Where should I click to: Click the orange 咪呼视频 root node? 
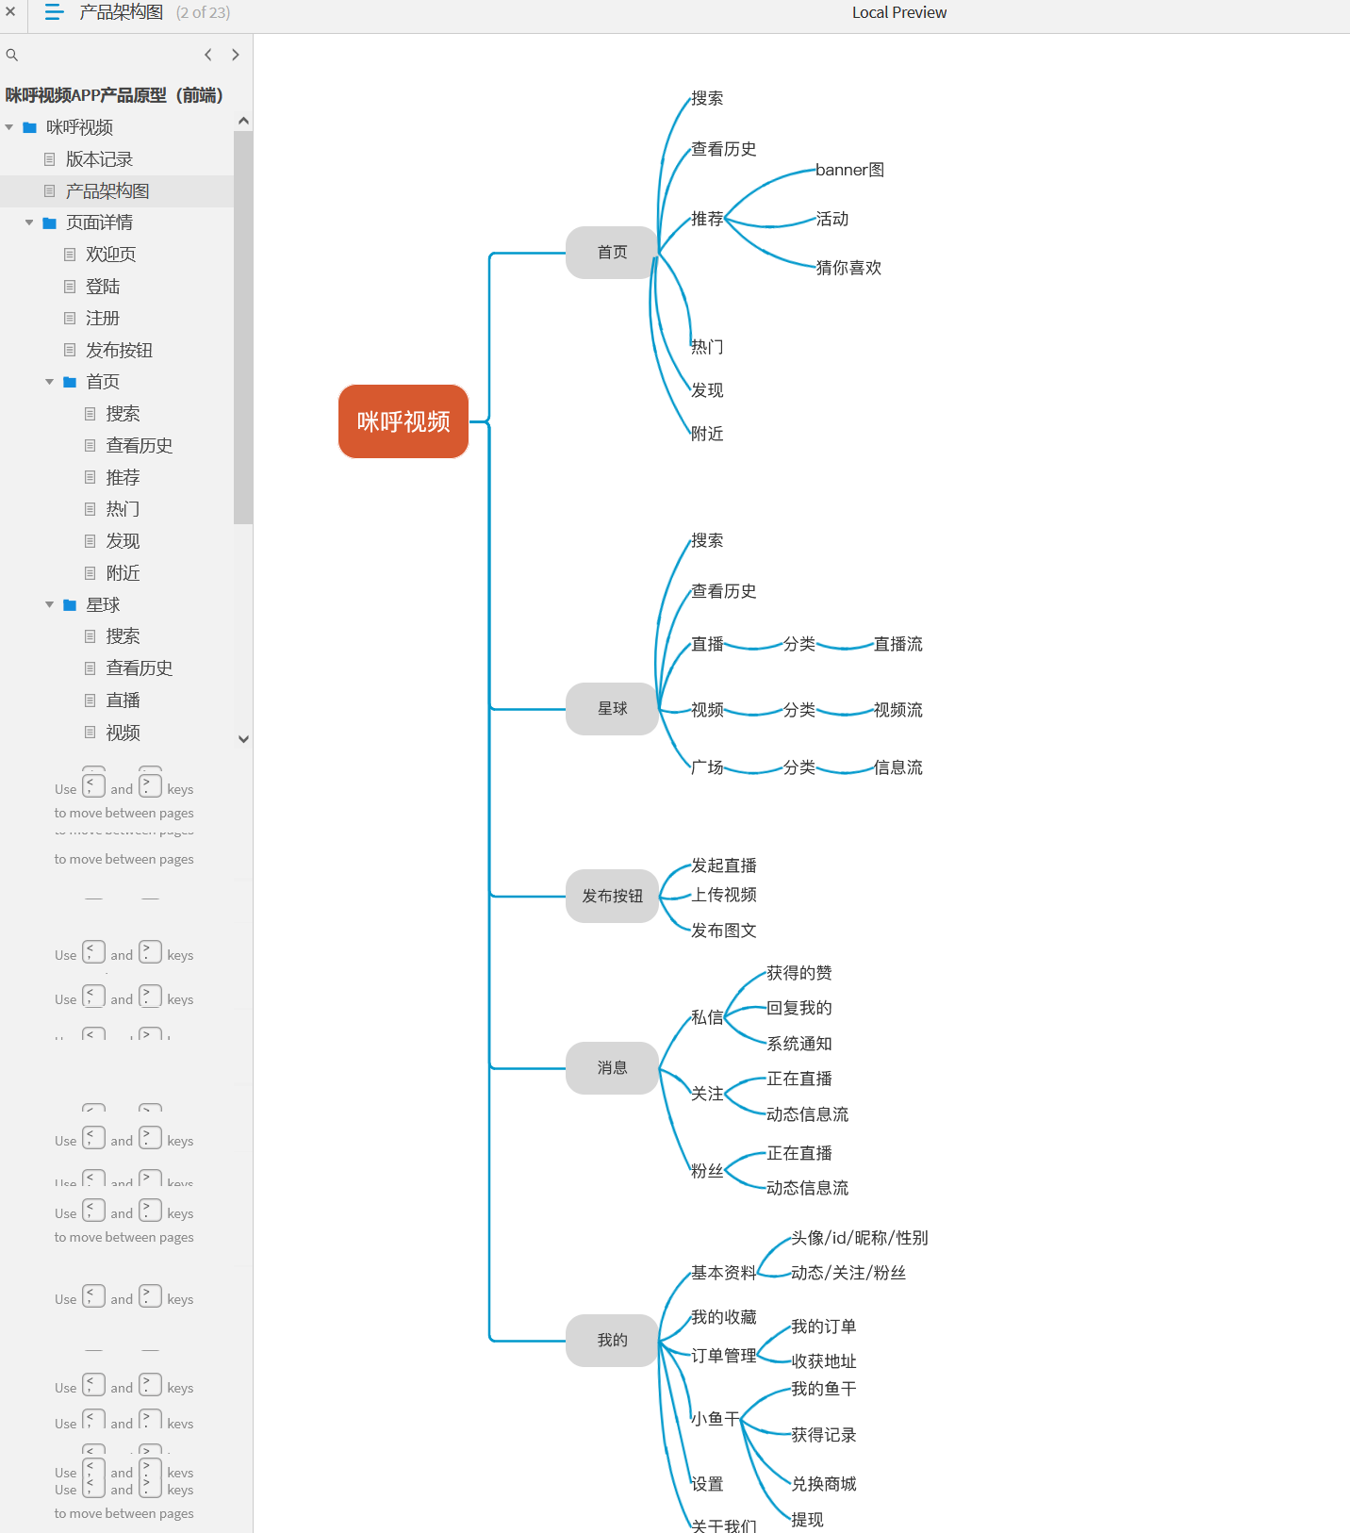(403, 421)
